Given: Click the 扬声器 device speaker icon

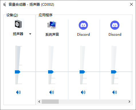Looking at the screenshot, I should (18, 24).
